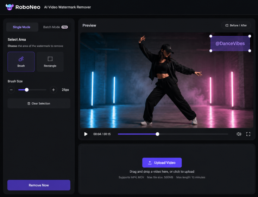Click the Choose the area instruction text
Screen dimensions: 258x197
tap(36, 46)
